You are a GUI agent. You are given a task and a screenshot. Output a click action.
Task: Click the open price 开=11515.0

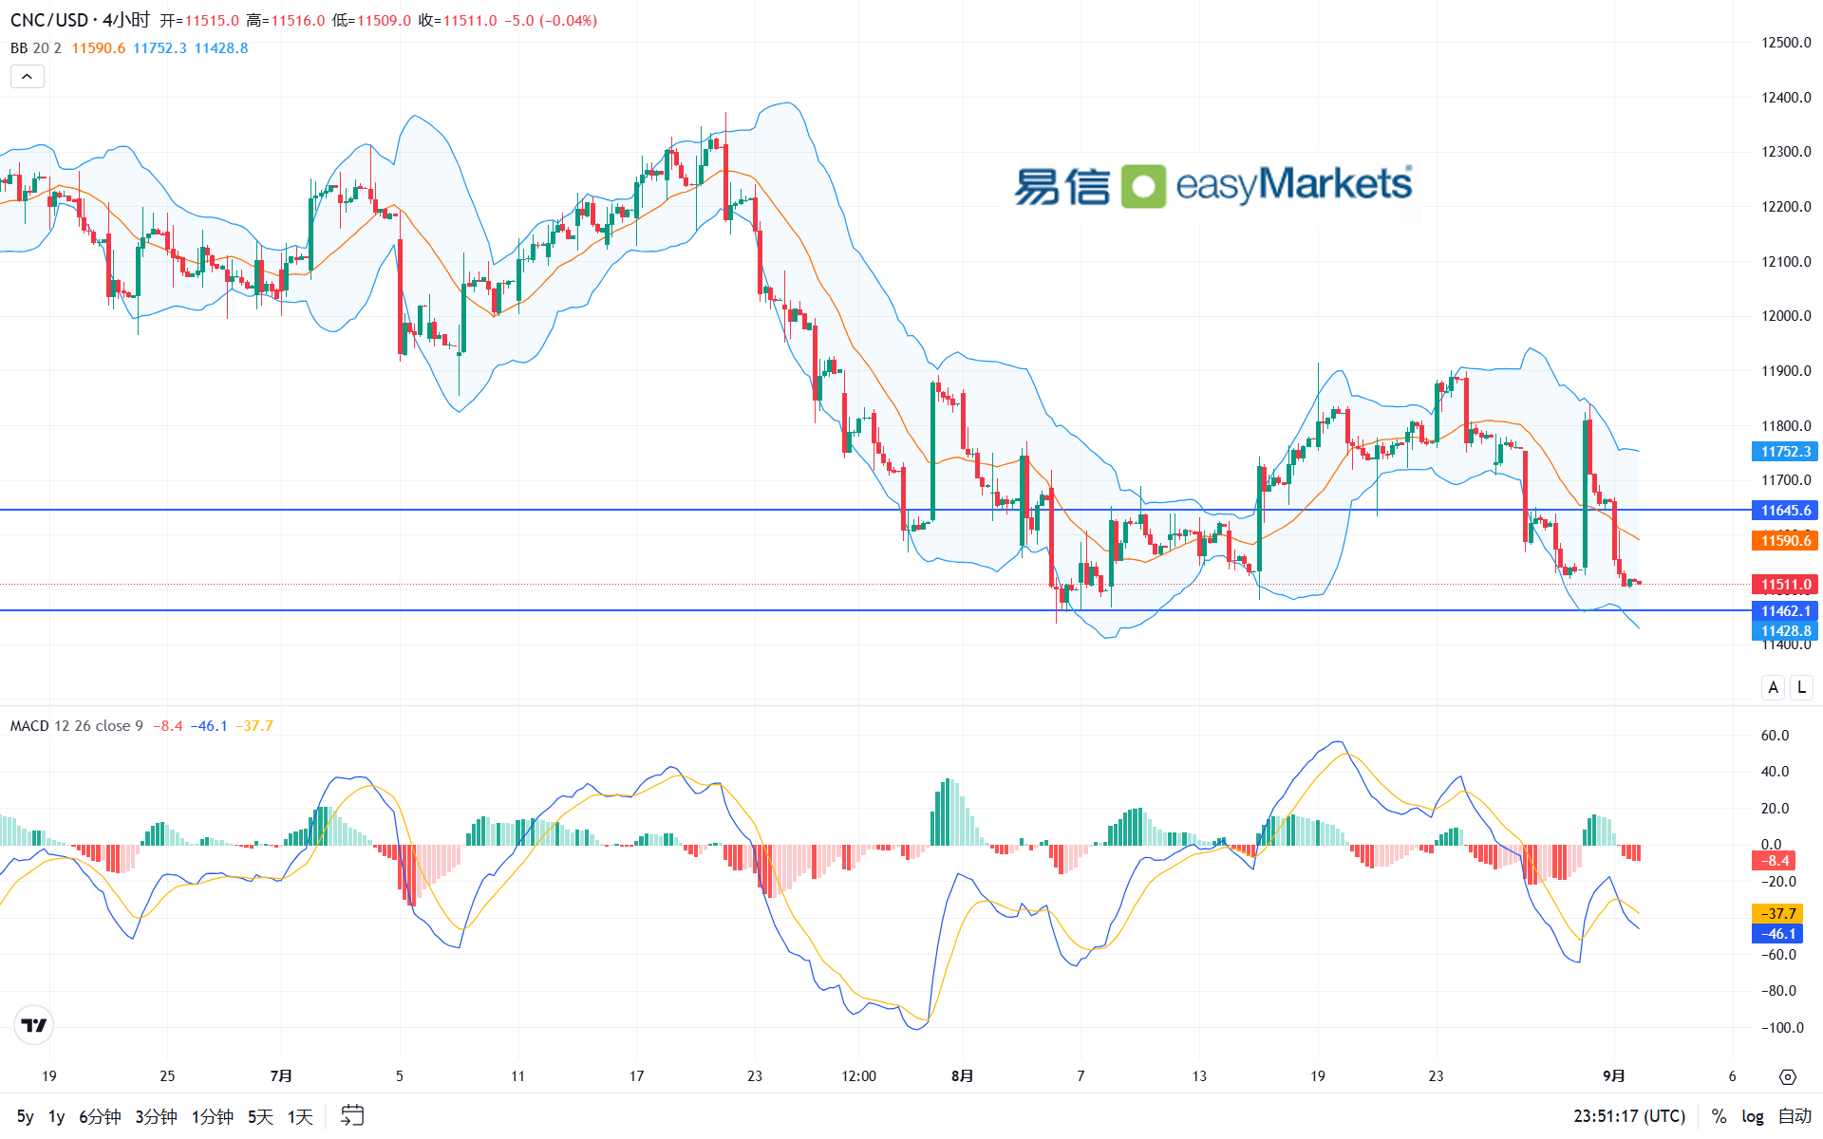click(199, 21)
